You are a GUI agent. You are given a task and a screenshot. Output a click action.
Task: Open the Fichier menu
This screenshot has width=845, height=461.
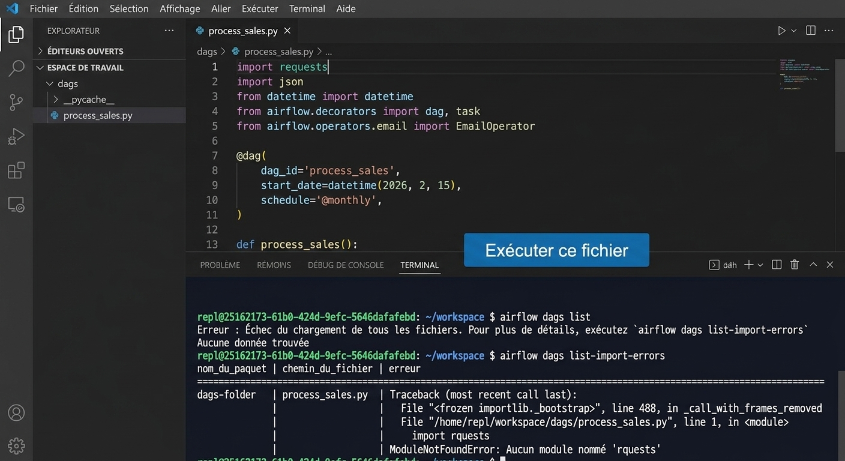pos(44,8)
